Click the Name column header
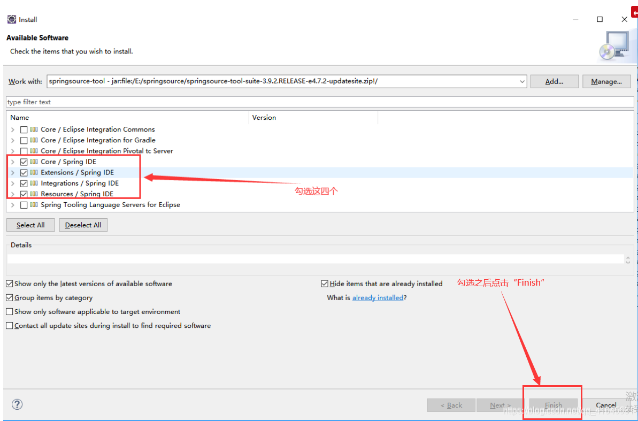Screen dimensions: 638x421 click(19, 117)
